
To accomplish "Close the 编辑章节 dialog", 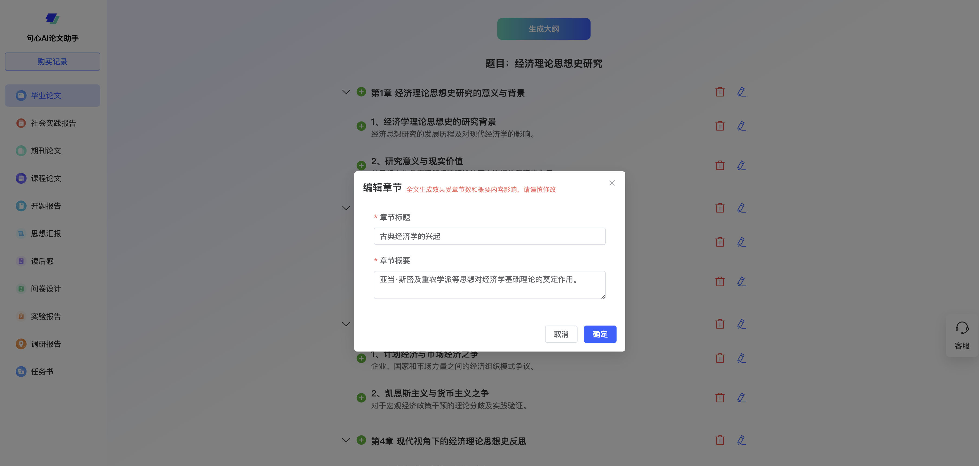I will pos(612,183).
